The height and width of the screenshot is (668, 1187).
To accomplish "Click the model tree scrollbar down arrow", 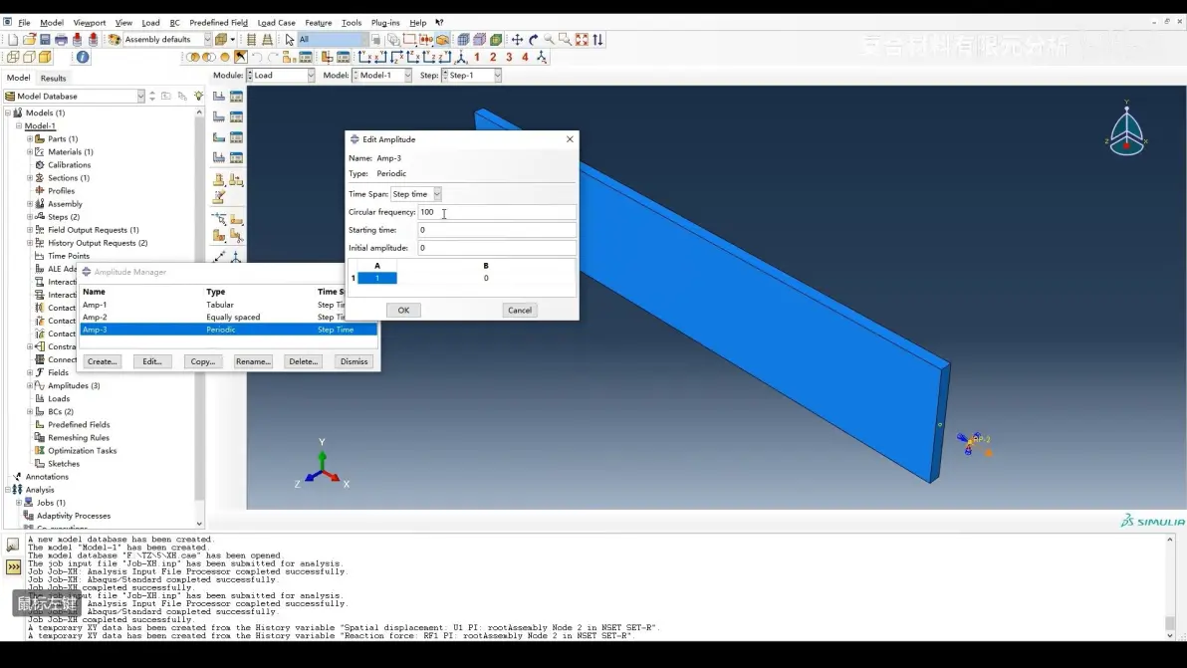I will pos(199,524).
